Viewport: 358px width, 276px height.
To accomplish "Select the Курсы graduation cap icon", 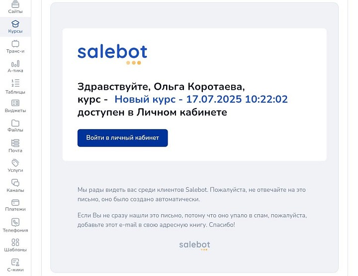I will coord(15,23).
